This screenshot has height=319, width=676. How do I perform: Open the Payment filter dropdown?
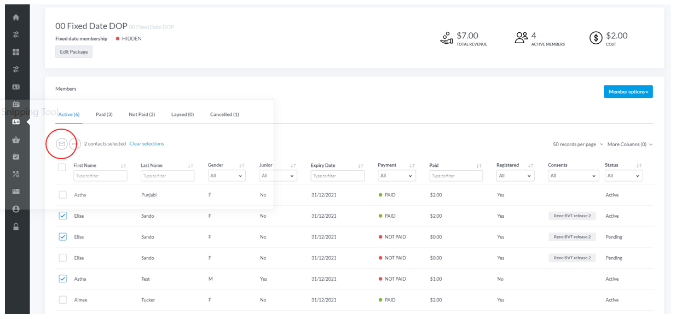point(397,176)
